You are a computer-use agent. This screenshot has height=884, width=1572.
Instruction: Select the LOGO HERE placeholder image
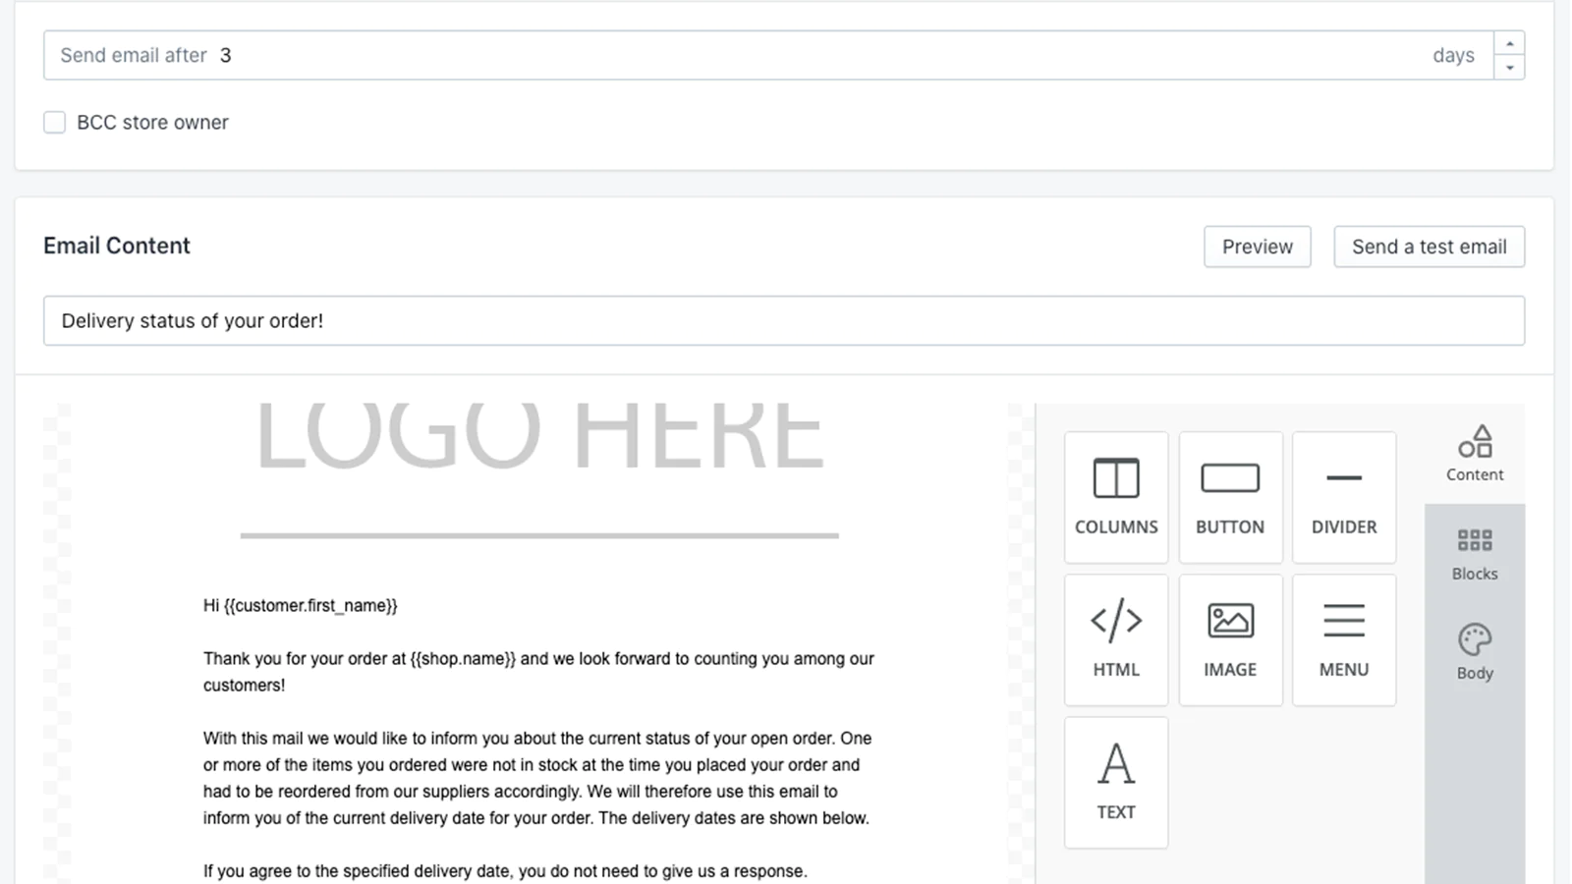[x=539, y=438]
